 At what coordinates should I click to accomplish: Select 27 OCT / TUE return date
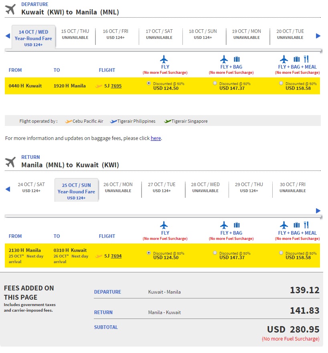tap(162, 188)
